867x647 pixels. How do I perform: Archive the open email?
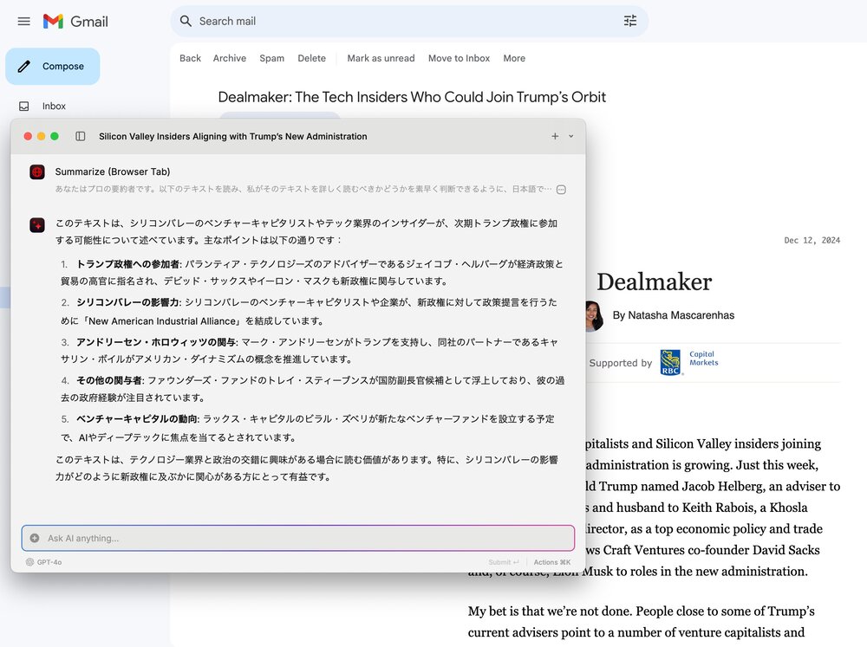click(x=230, y=58)
